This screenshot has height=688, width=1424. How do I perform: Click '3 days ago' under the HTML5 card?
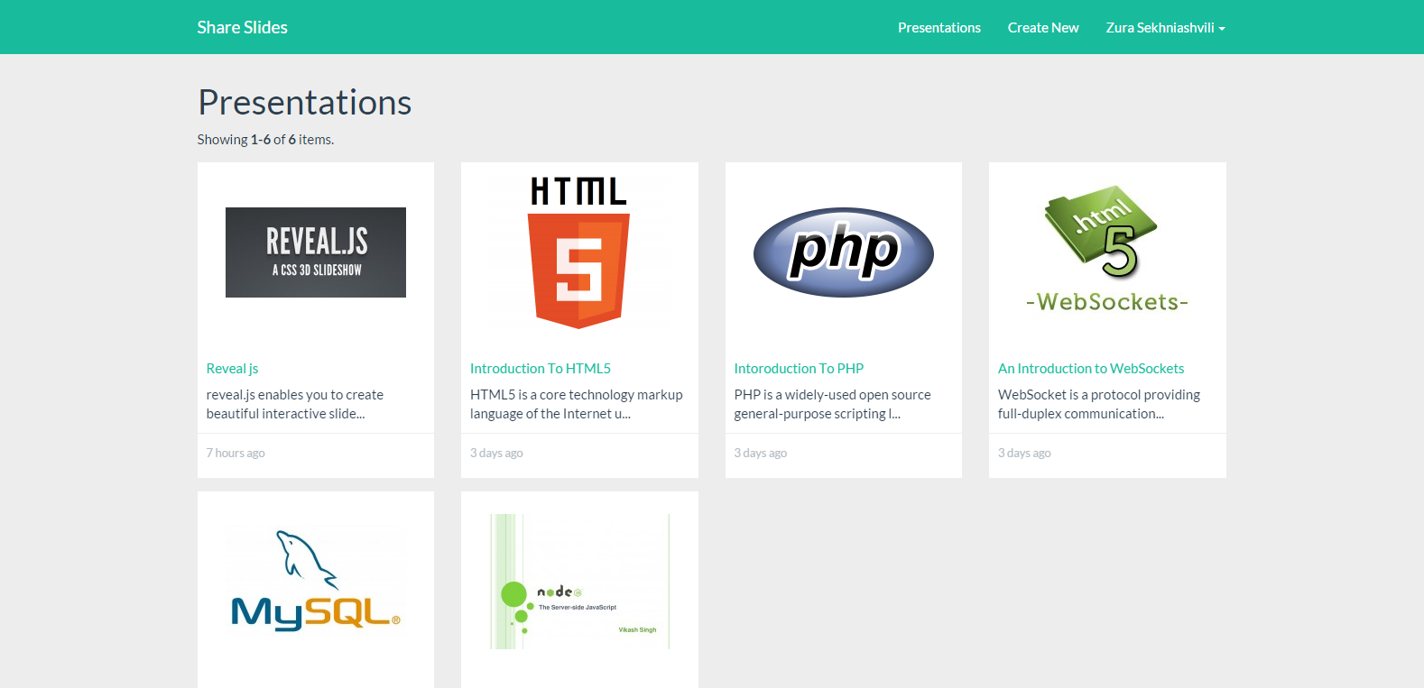click(x=496, y=453)
